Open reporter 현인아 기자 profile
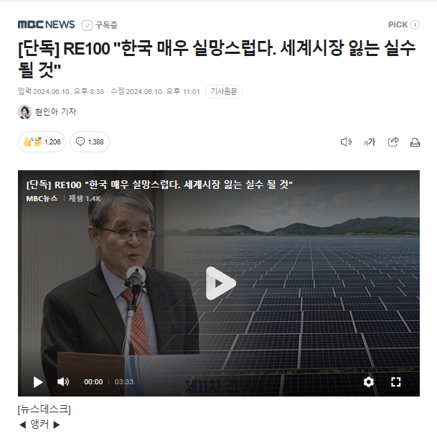This screenshot has width=437, height=436. [55, 112]
